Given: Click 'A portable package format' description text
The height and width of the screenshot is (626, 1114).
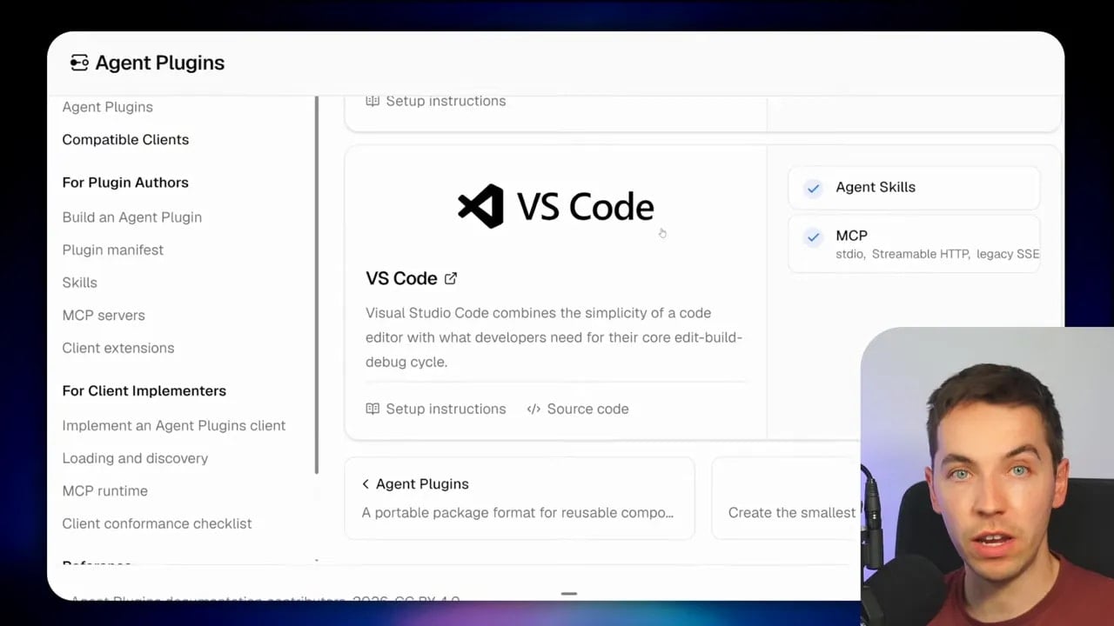Looking at the screenshot, I should point(517,513).
